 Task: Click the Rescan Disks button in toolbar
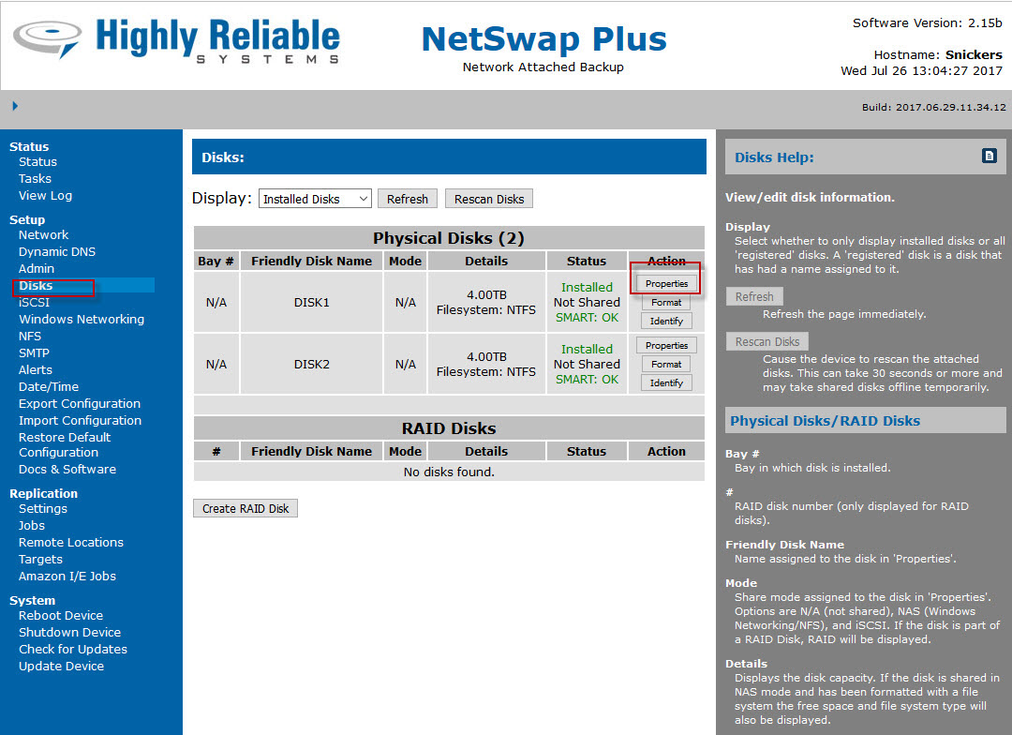click(488, 199)
